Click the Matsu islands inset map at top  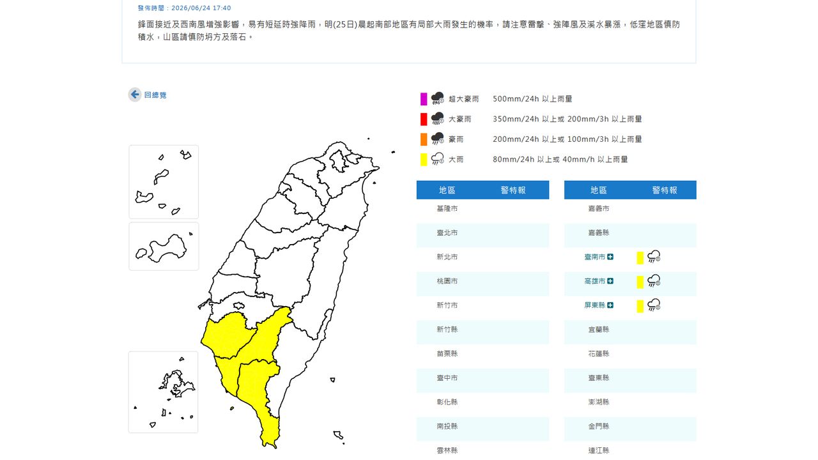[164, 182]
